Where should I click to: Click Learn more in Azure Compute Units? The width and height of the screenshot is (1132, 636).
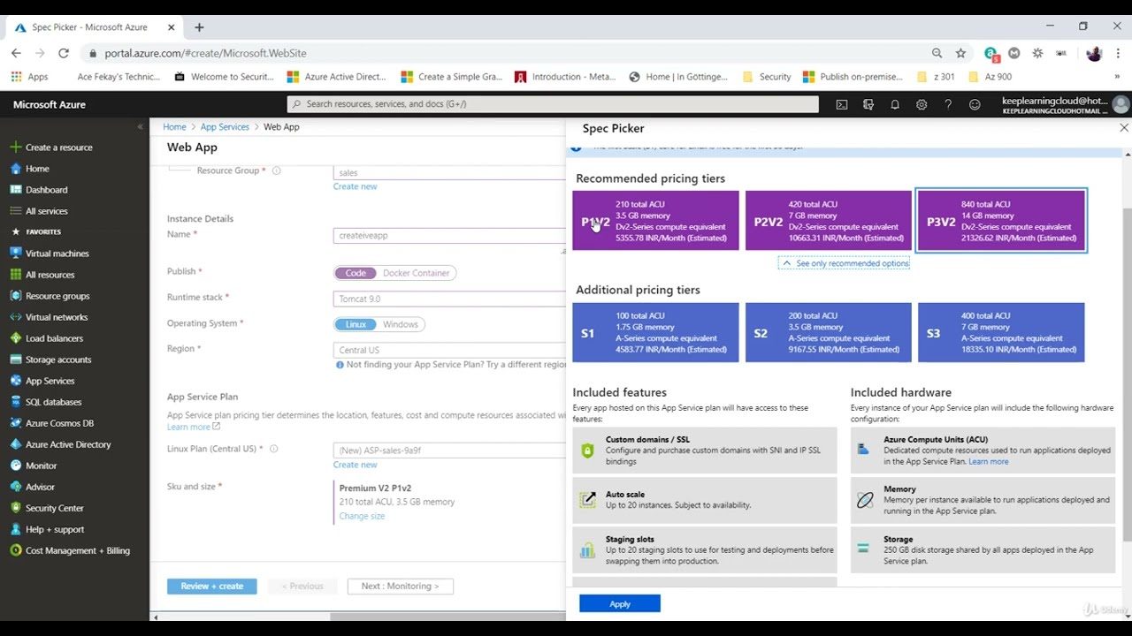point(988,461)
